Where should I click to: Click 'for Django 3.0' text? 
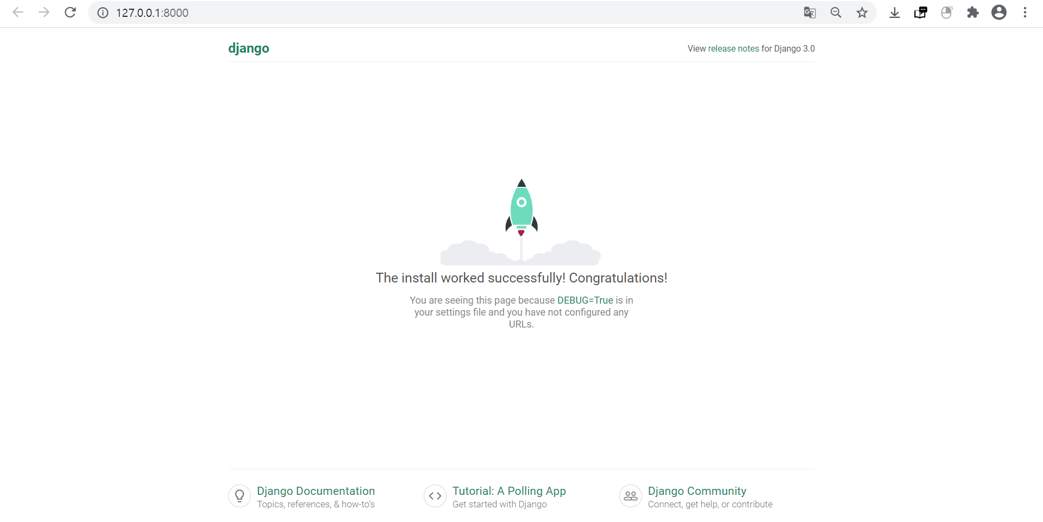788,48
